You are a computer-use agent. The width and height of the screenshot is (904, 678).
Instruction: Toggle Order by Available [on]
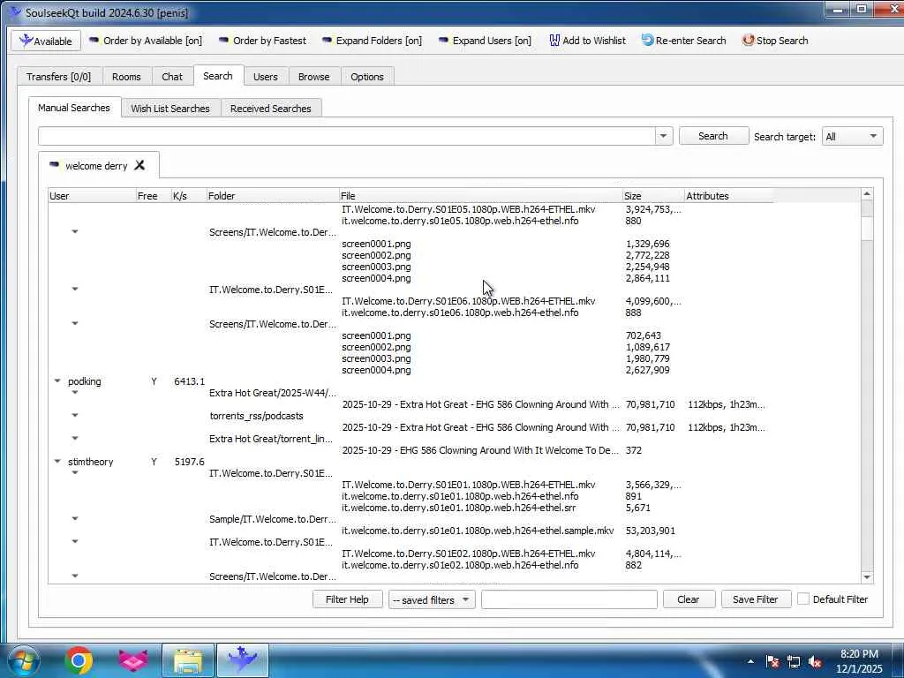(x=146, y=41)
